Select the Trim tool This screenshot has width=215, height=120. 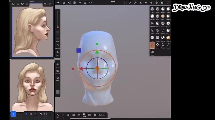(x=152, y=31)
